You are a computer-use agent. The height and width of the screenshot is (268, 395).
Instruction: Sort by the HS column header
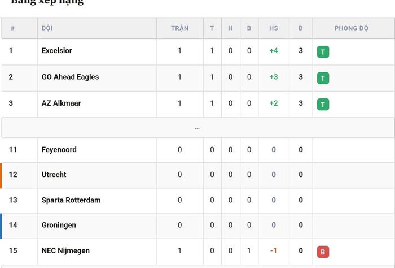point(274,28)
